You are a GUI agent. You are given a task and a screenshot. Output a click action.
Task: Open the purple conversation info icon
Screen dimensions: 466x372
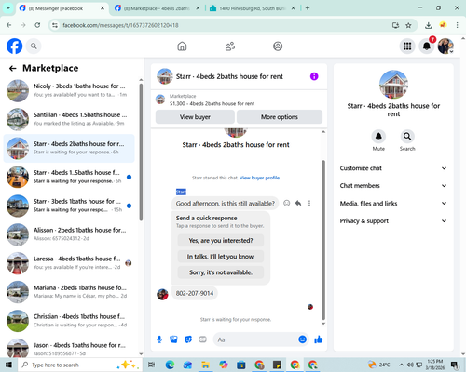pos(314,76)
